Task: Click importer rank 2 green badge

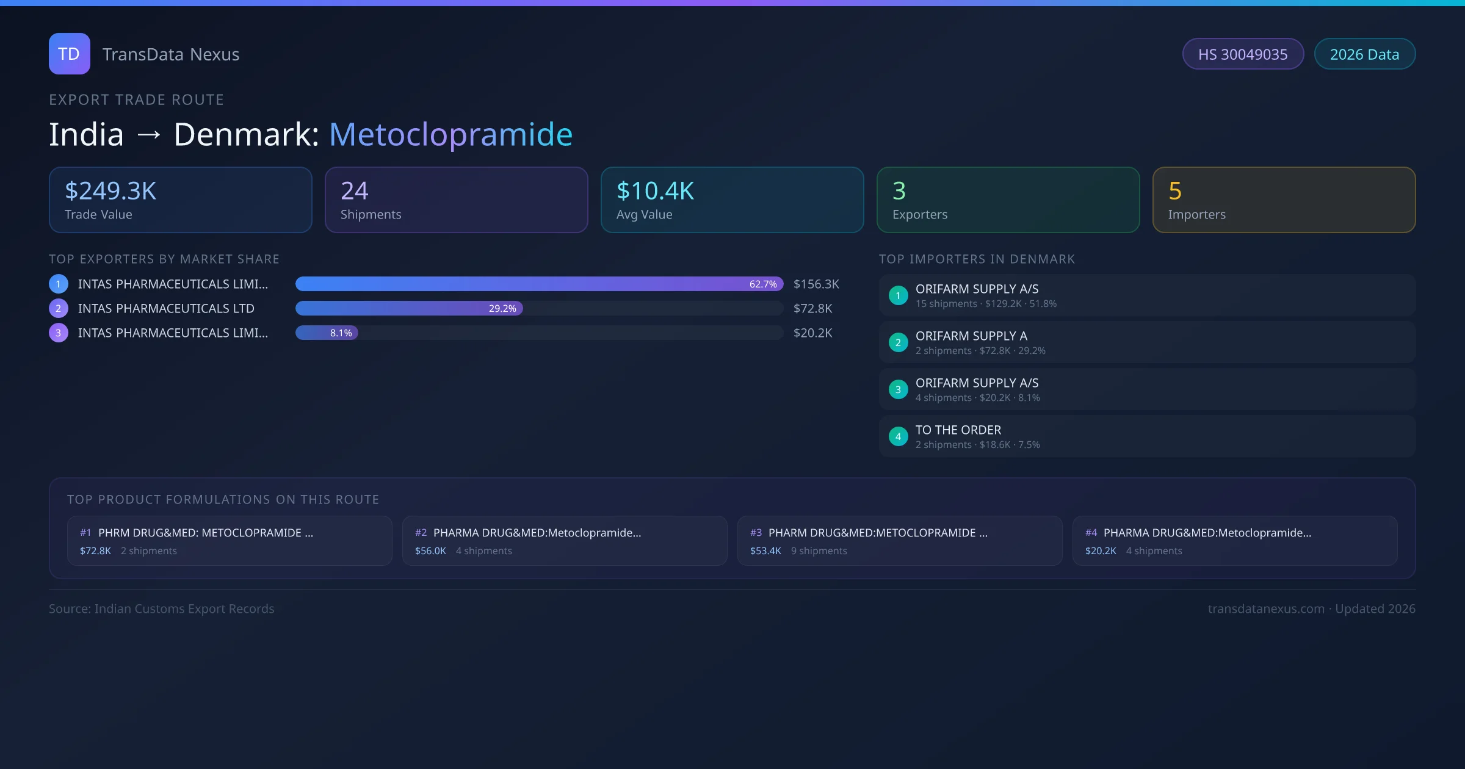Action: click(898, 342)
